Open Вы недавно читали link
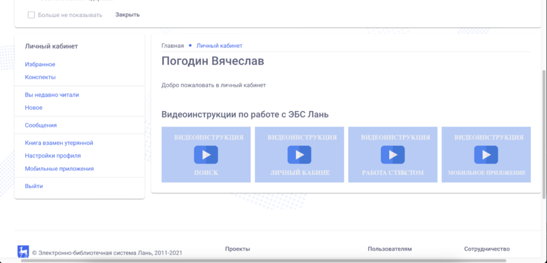The image size is (547, 263). coord(52,95)
